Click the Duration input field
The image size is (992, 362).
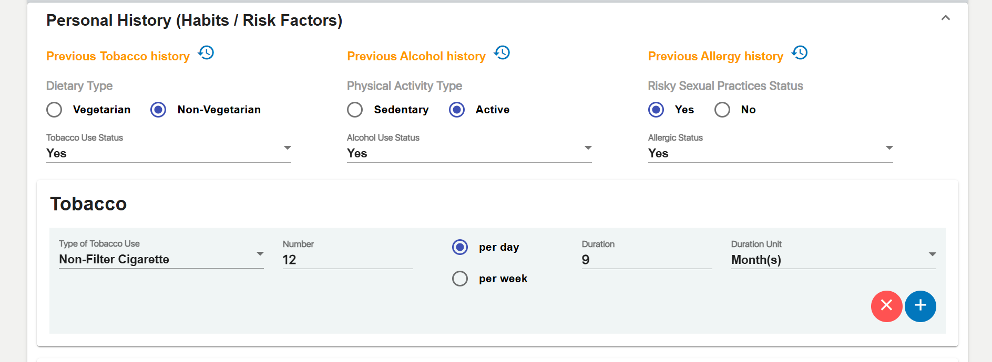pos(647,260)
